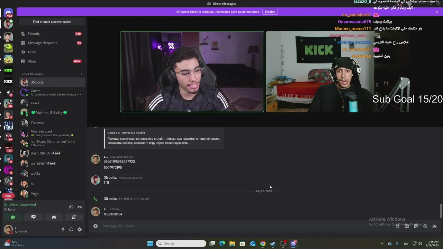Viewport: 443px width, 249px height.
Task: Select the 3li boltx direct message
Action: 52,82
